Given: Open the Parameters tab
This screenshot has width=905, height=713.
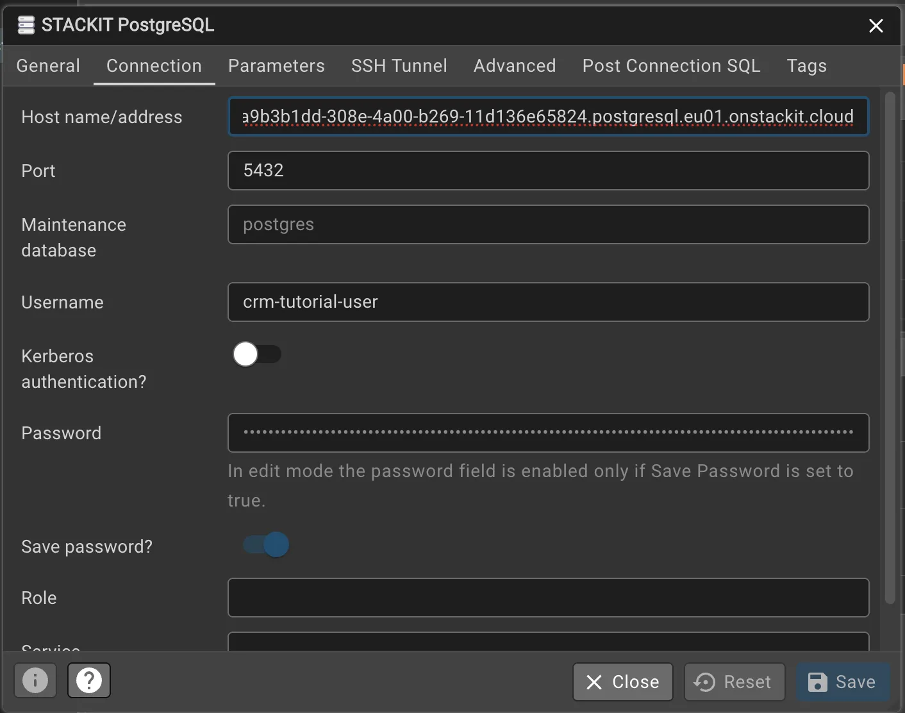Looking at the screenshot, I should [x=276, y=65].
